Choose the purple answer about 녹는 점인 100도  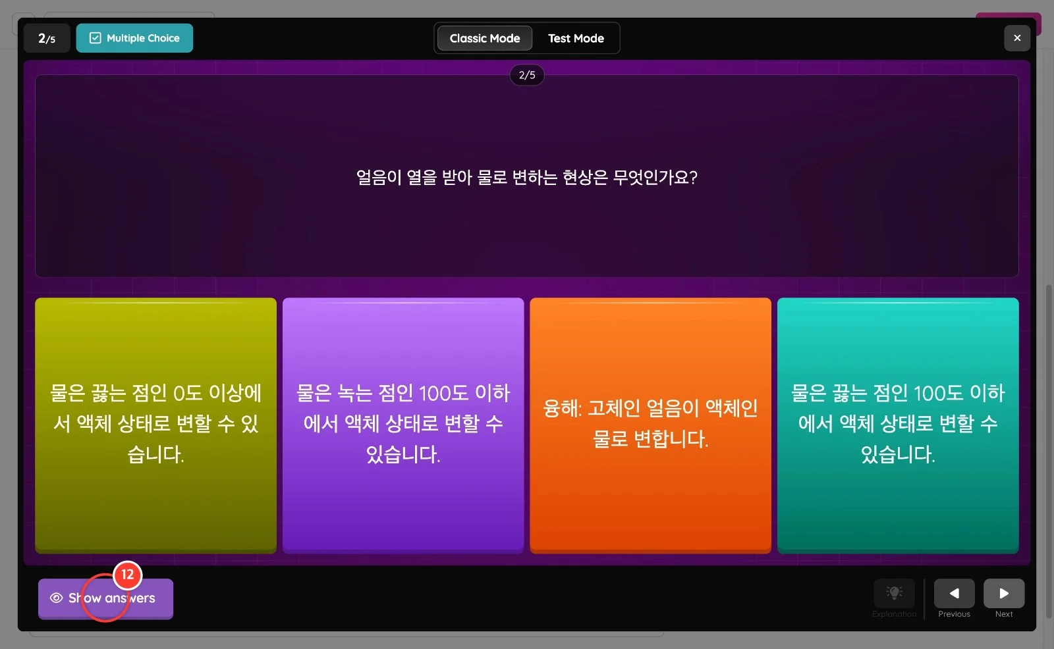[403, 425]
